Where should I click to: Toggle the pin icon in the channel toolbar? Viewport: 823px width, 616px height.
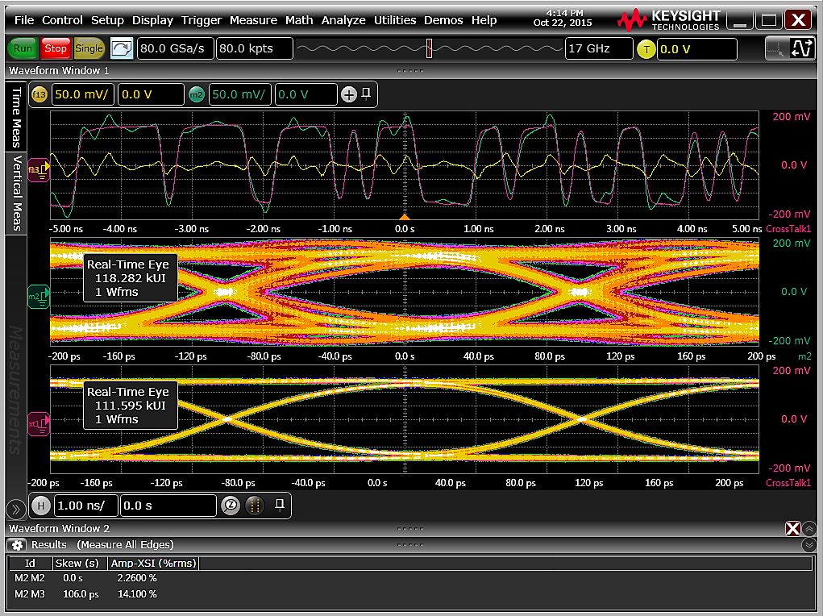pyautogui.click(x=366, y=94)
